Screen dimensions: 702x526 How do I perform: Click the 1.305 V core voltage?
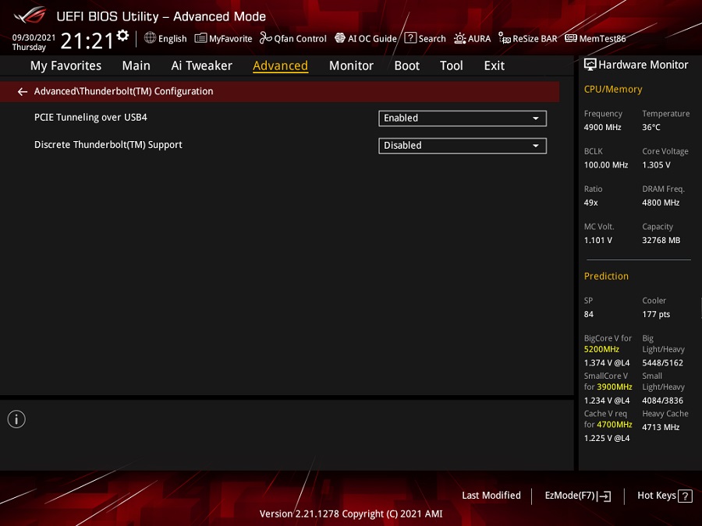click(656, 165)
